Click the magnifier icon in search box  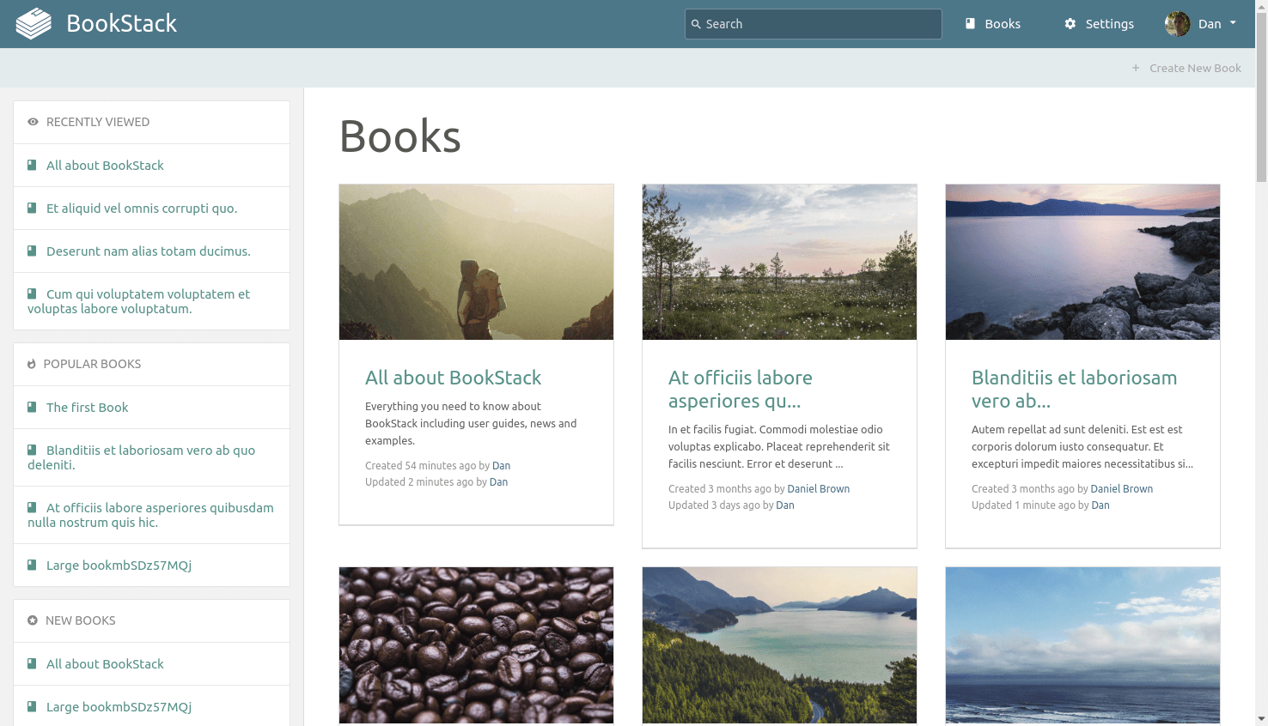point(696,24)
